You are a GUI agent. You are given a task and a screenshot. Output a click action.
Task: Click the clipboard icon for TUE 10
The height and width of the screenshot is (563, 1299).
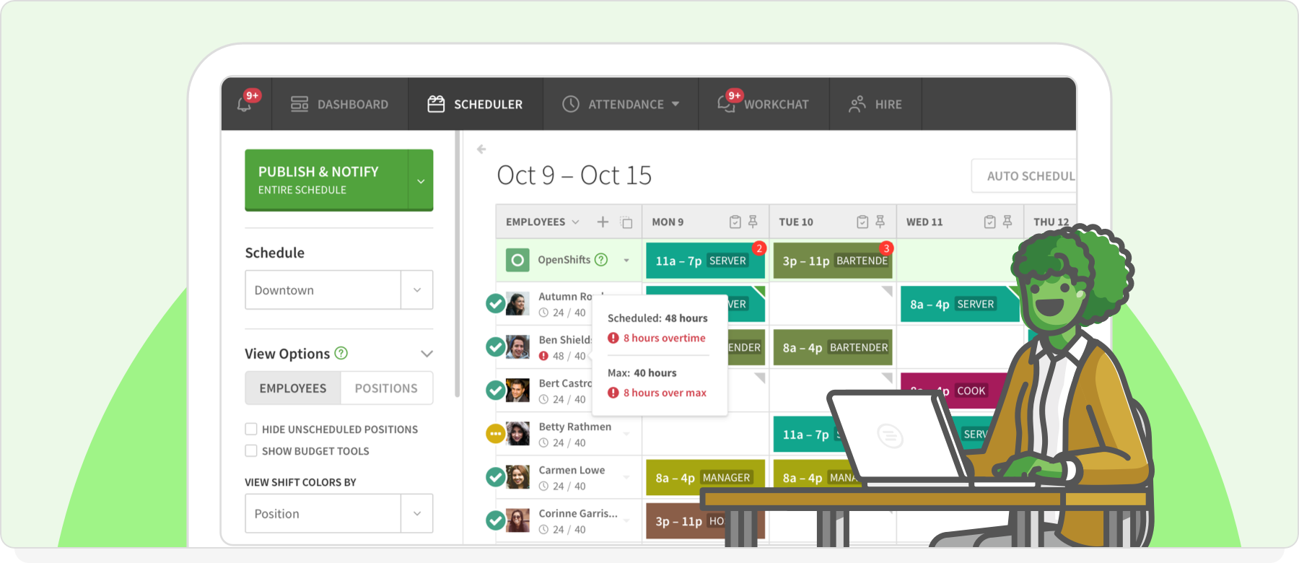point(862,222)
